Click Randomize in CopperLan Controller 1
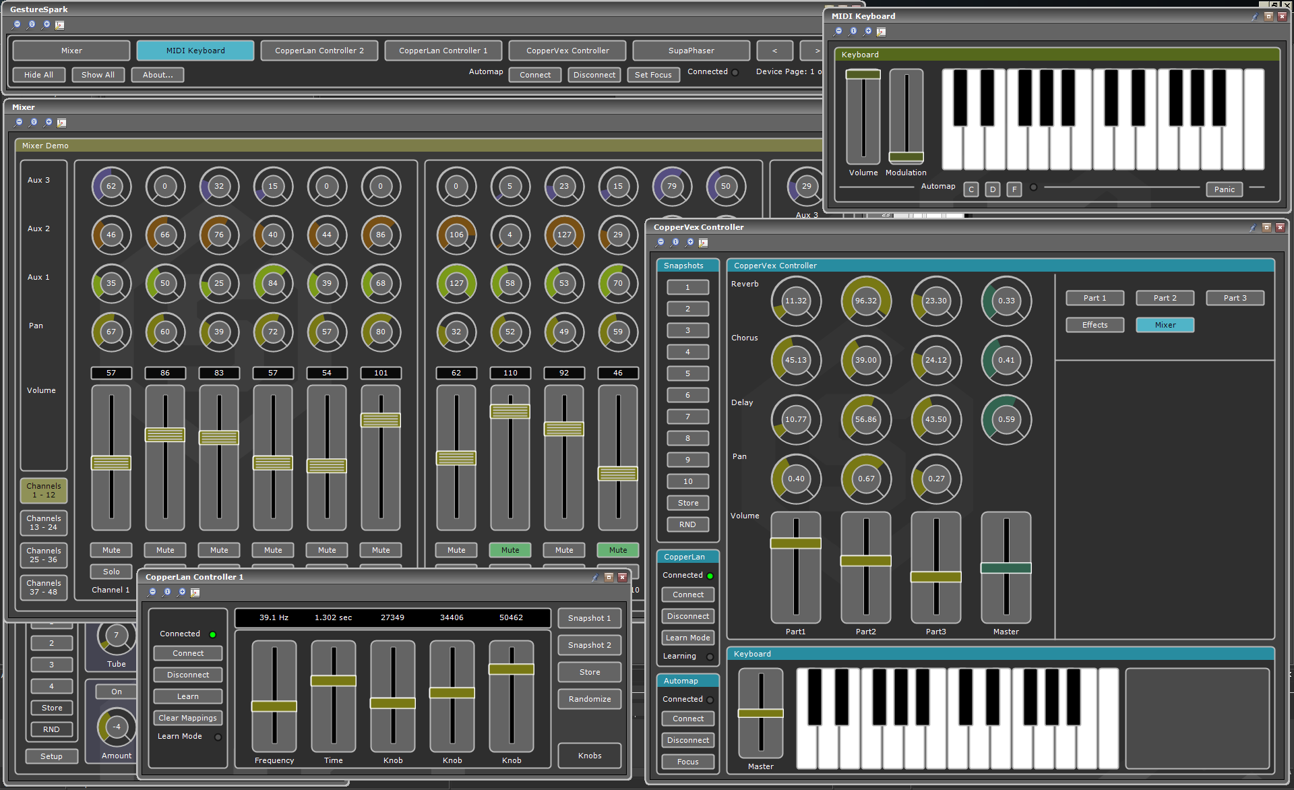The width and height of the screenshot is (1294, 790). [590, 699]
